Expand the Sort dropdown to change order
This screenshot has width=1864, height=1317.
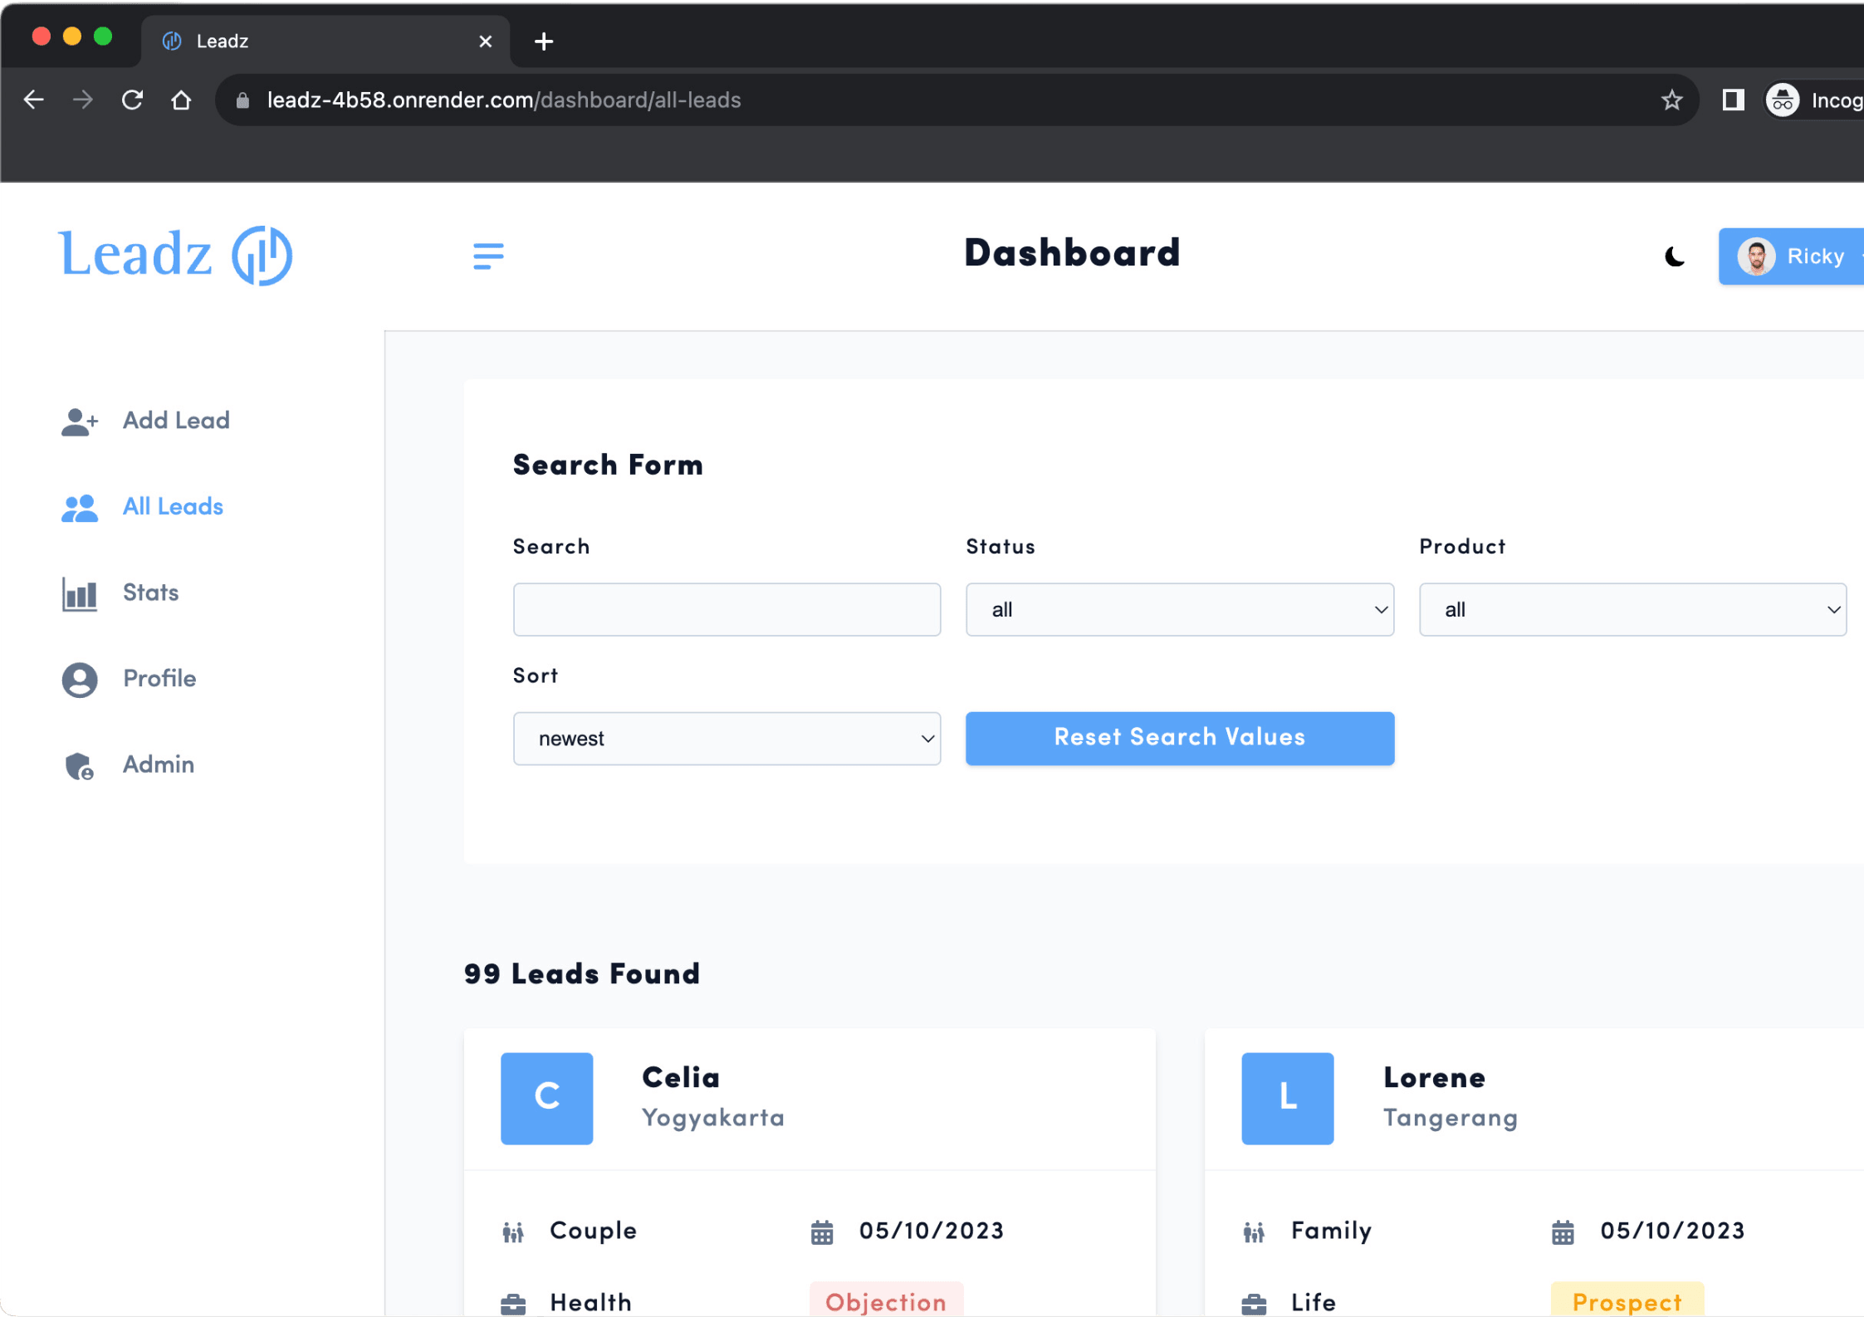click(x=726, y=737)
